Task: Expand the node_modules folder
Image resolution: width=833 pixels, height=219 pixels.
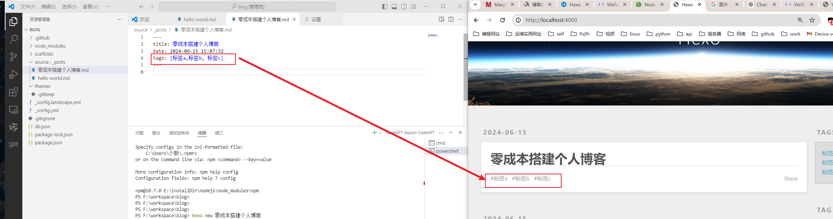Action: [50, 46]
